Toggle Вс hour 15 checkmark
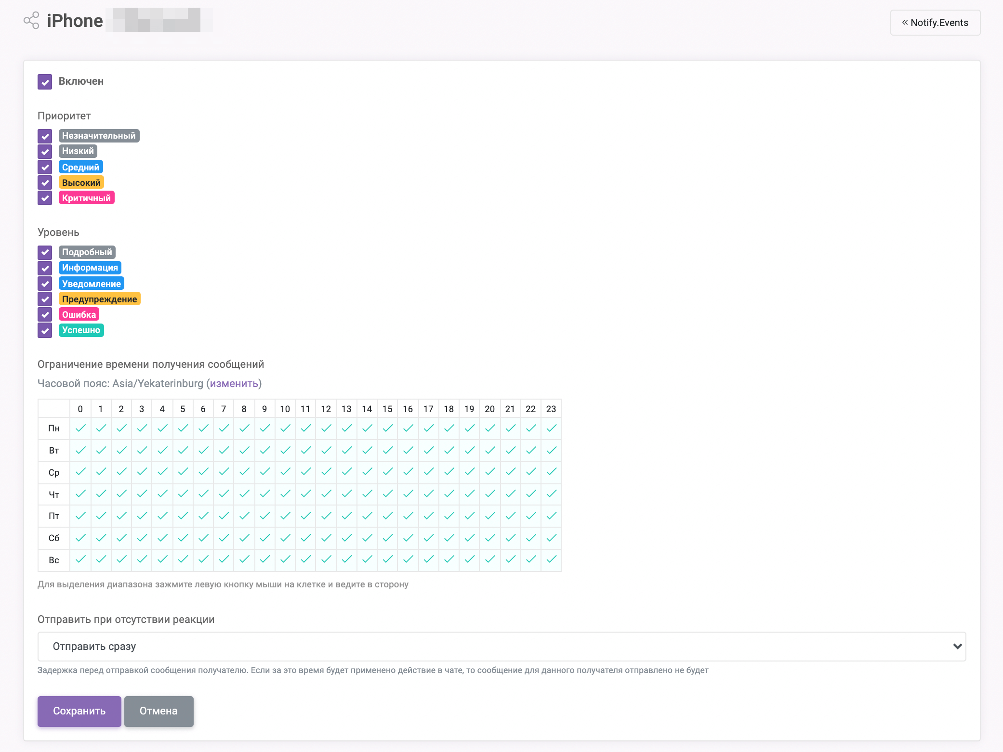 [x=387, y=559]
